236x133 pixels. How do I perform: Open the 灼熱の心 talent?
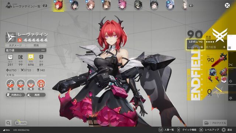15,95
